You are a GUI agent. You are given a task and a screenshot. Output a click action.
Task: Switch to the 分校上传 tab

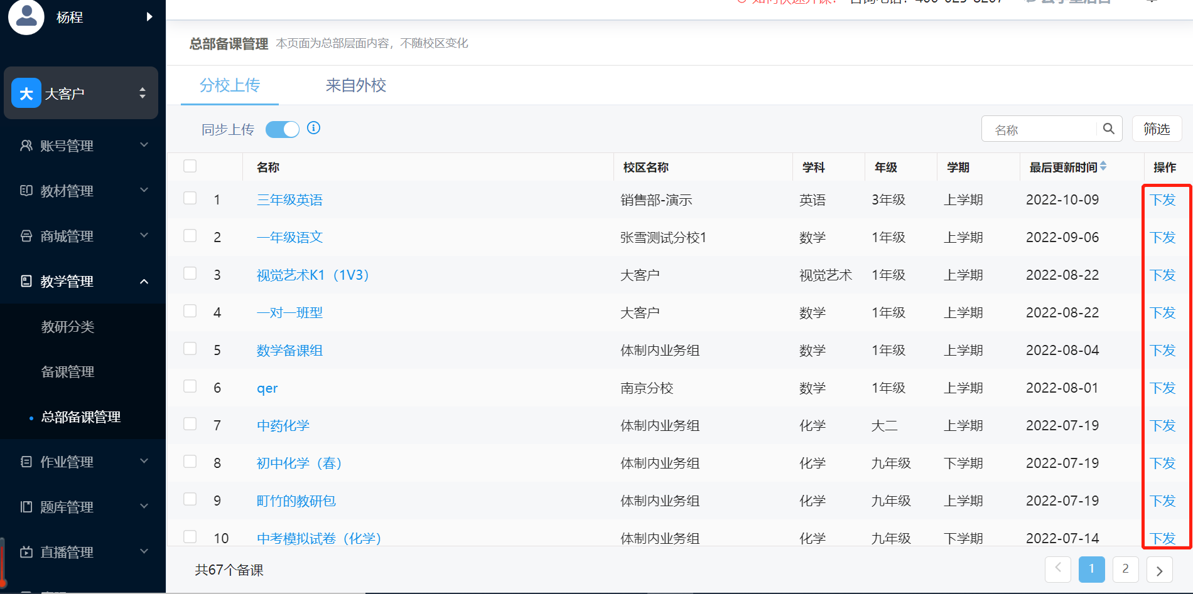tap(230, 85)
